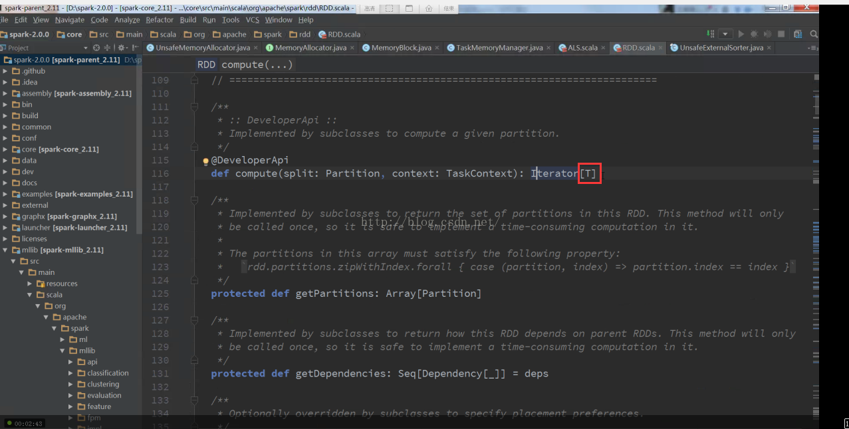This screenshot has height=429, width=849.
Task: Expand the examples module folder
Action: coord(5,194)
